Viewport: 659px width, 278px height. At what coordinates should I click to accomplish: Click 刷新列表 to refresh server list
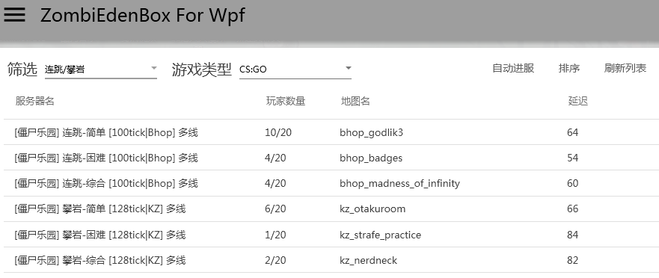pos(625,69)
